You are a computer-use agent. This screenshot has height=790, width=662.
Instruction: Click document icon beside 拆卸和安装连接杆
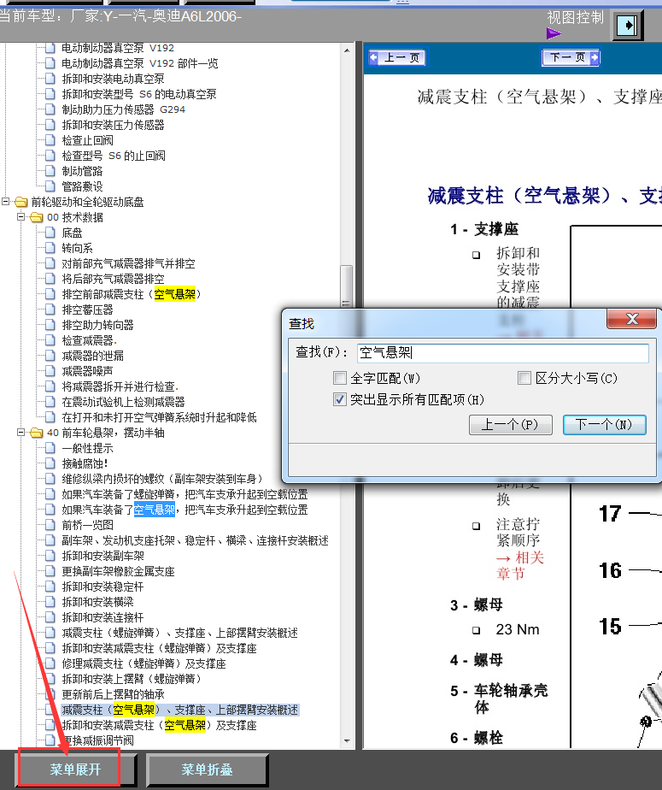coord(50,617)
